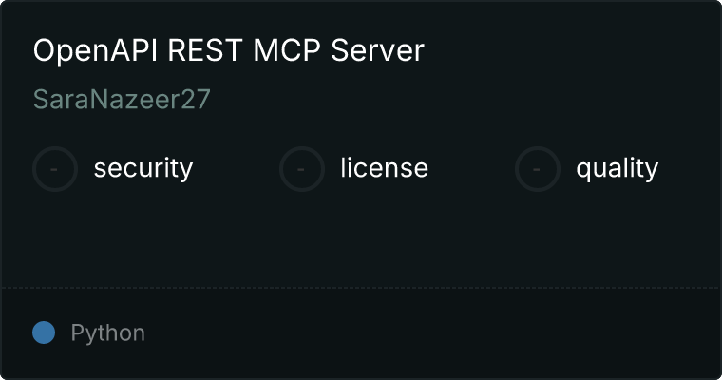Open author SaraNazeer27 profile link
Screen dimensions: 722x380
[122, 99]
